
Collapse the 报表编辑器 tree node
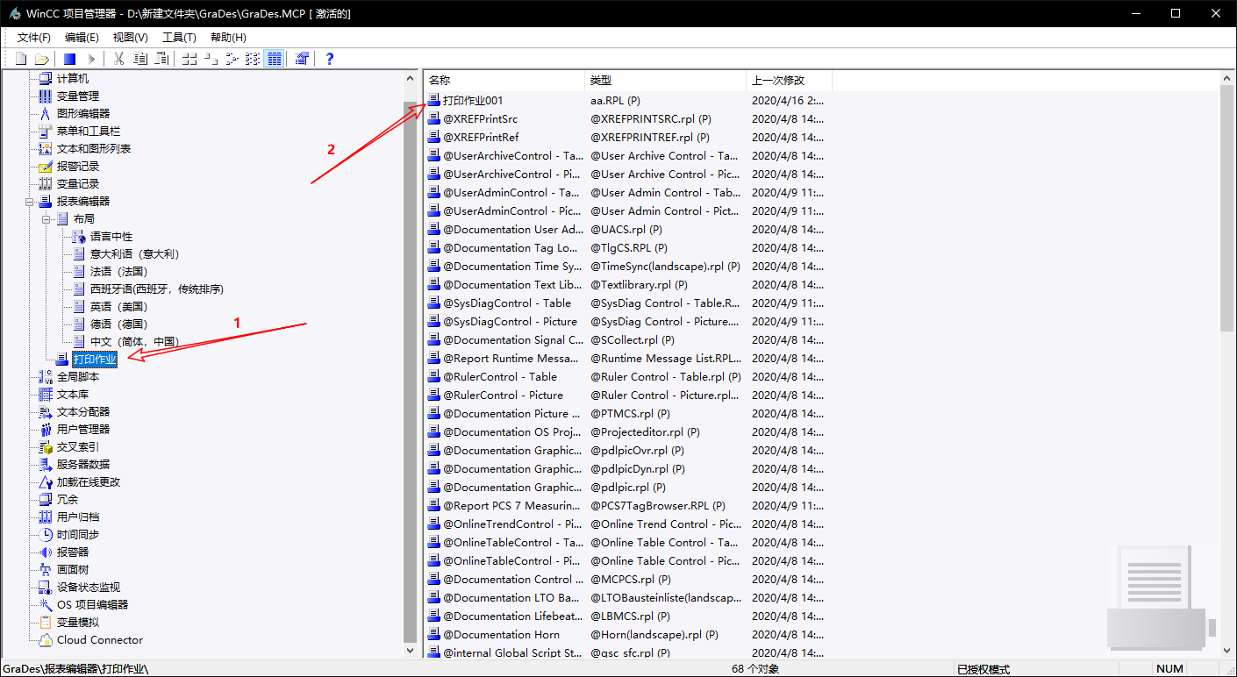tap(29, 202)
